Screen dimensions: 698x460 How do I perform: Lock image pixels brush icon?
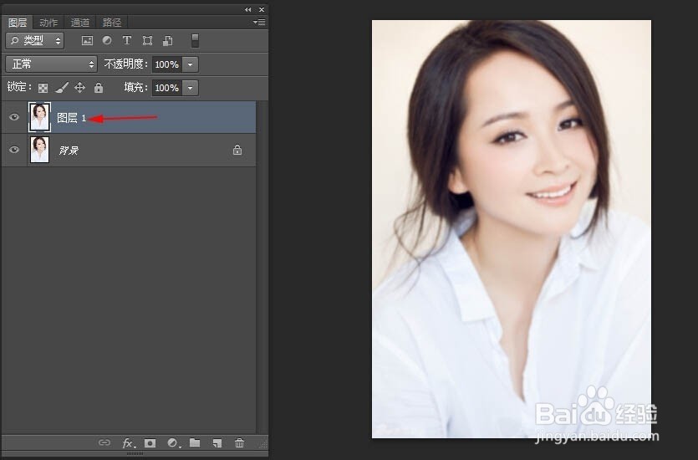tap(61, 87)
